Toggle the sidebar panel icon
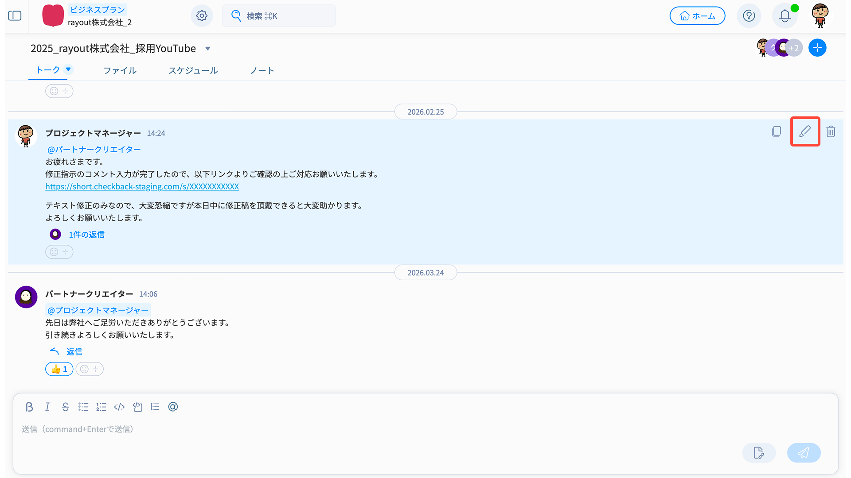 tap(15, 16)
